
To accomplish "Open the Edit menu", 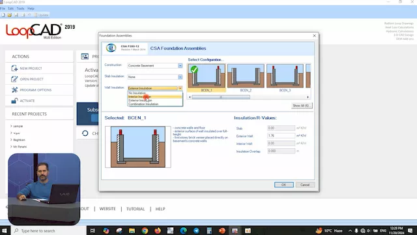I will coord(10,8).
